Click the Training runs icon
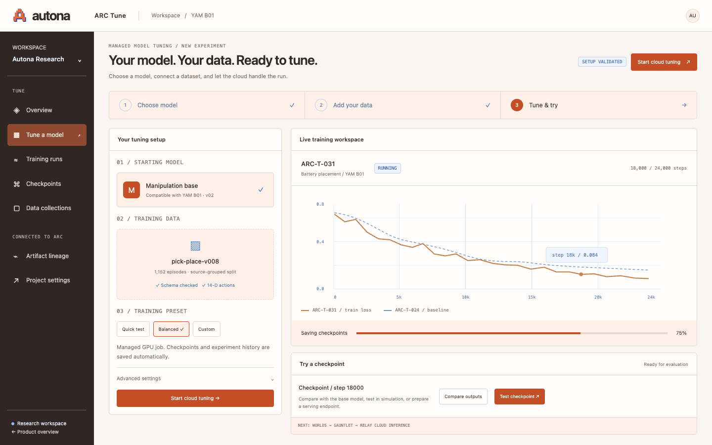This screenshot has height=445, width=712. [16, 160]
